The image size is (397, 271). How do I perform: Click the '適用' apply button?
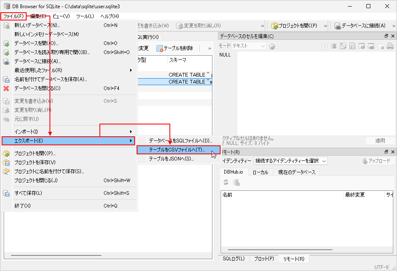[380, 141]
